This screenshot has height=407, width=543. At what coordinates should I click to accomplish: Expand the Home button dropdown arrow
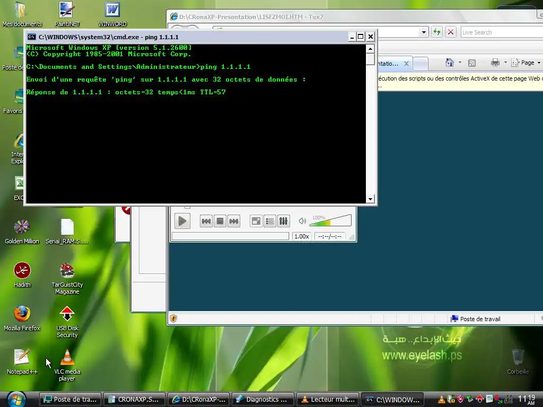coord(460,63)
